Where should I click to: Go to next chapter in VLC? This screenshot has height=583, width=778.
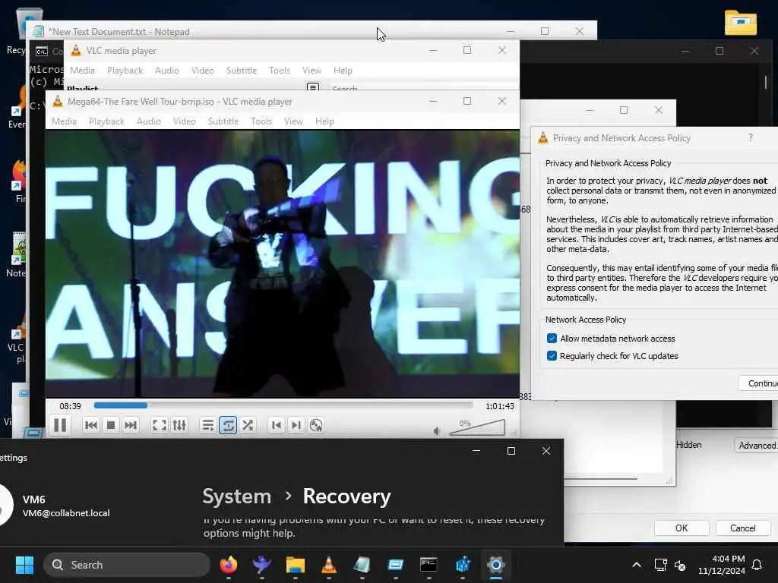tap(296, 425)
